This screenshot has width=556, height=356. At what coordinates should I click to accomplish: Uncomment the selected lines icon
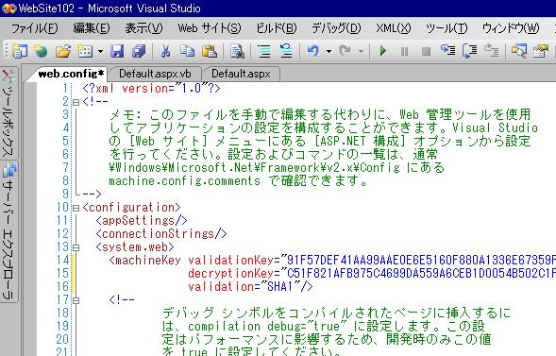286,51
